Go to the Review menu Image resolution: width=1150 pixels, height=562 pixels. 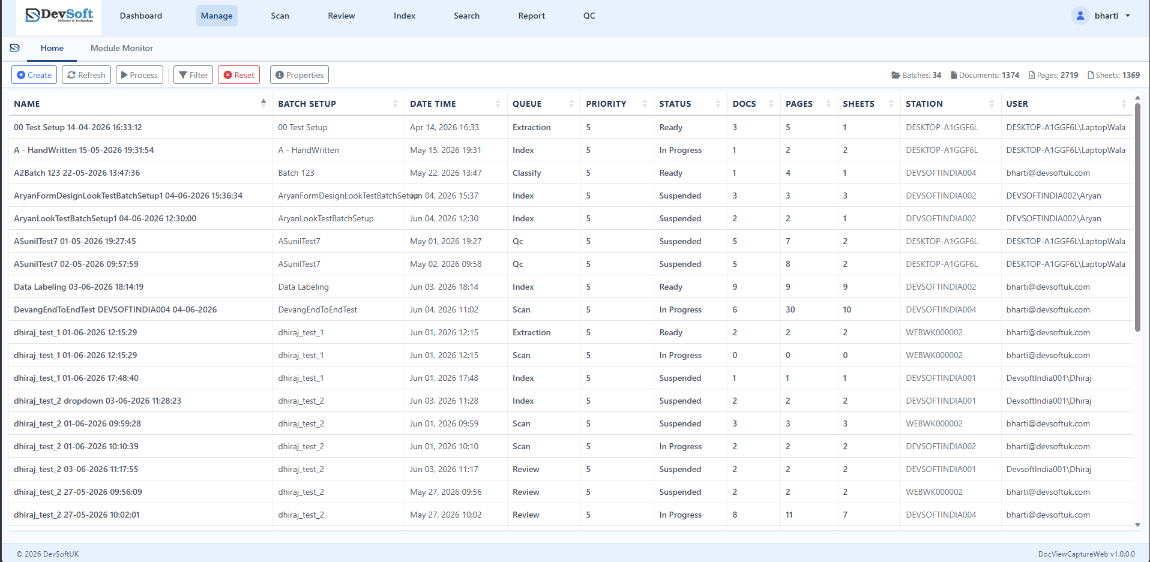tap(342, 16)
